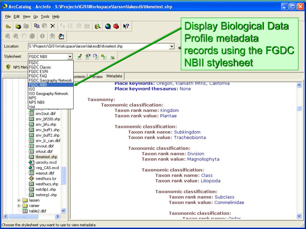Choose FGDC Geography Network stylesheet
Viewport: 306px width, 229px height.
(x=51, y=81)
